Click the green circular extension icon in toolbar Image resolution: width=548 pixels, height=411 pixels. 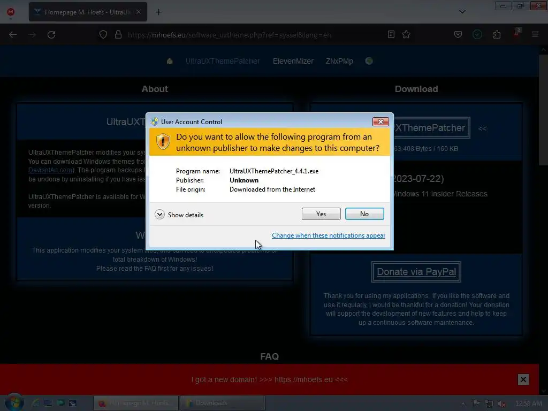[477, 34]
